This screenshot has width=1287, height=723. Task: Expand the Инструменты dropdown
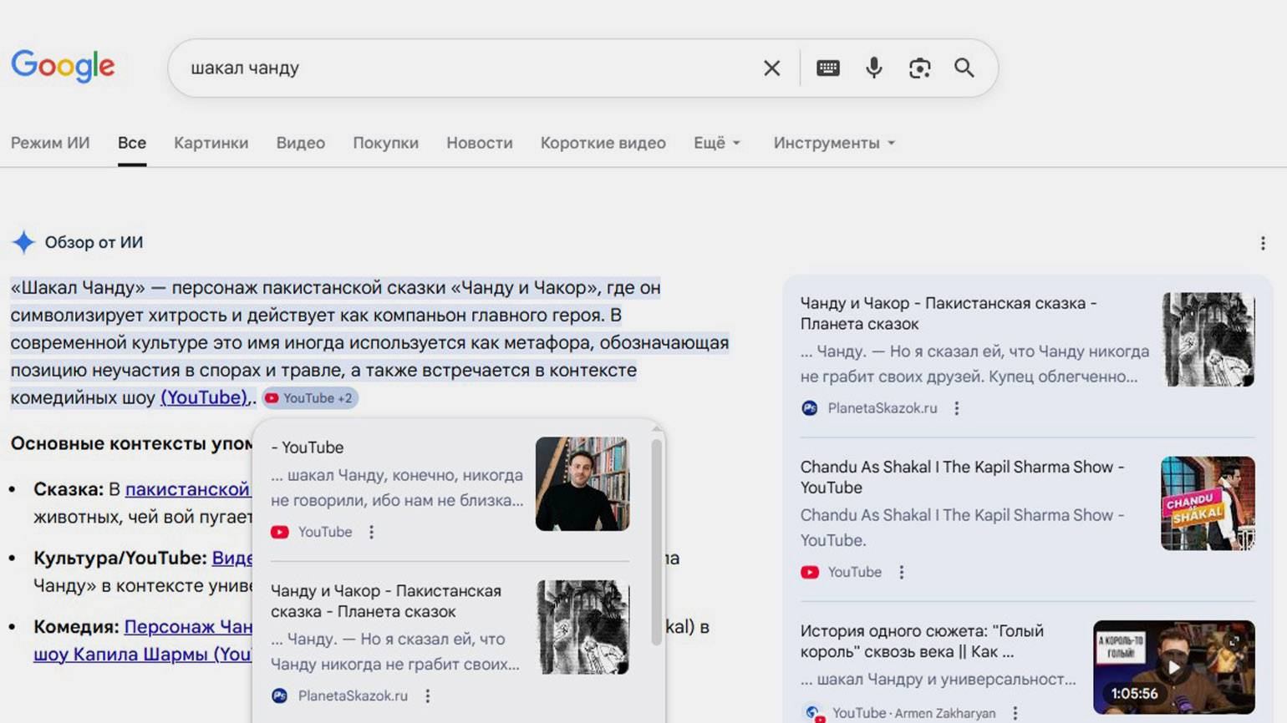tap(833, 143)
